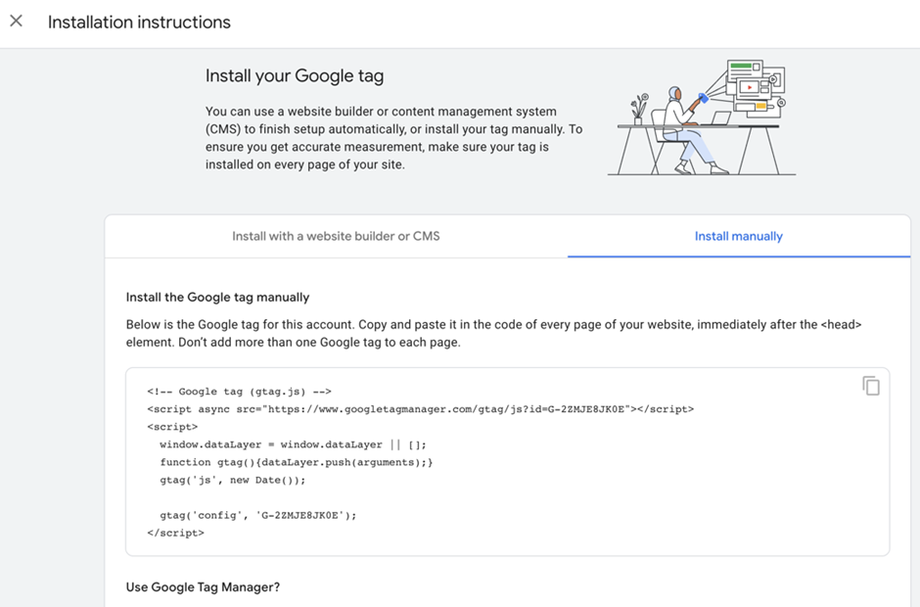Click the Use Google Tag Manager? heading

pos(203,587)
